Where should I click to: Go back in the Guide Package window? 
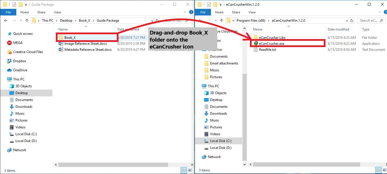tap(6, 21)
